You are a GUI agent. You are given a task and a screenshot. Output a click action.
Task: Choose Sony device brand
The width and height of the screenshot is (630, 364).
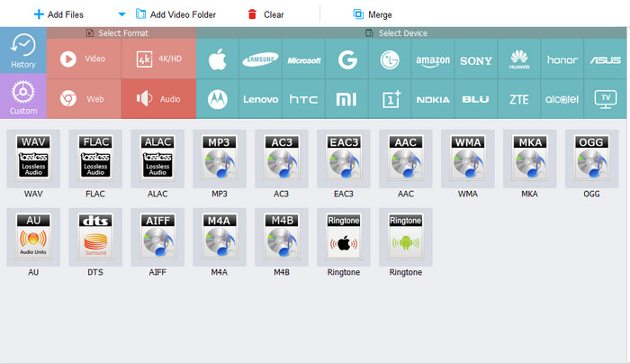(476, 59)
